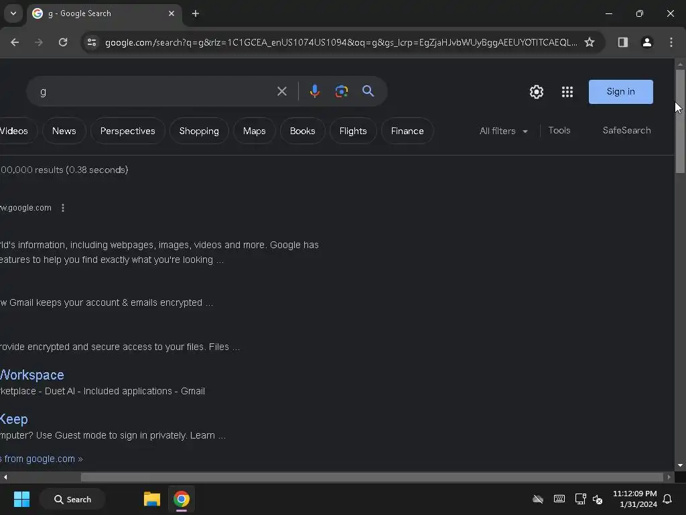
Task: Open Chrome side panel
Action: pyautogui.click(x=622, y=42)
